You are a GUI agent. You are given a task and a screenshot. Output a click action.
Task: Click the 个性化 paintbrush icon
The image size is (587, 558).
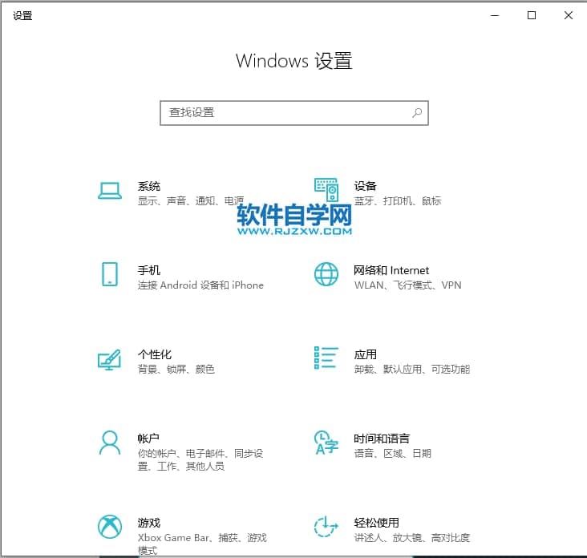coord(109,359)
